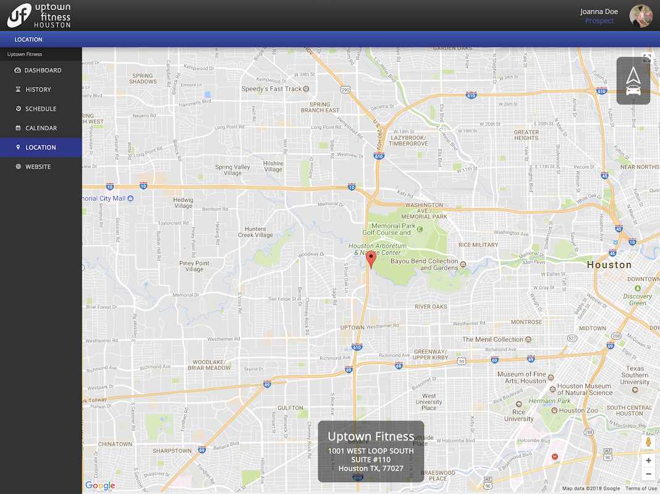The height and width of the screenshot is (494, 660).
Task: Click the SPRING BRANCH EAST label
Action: (320, 107)
